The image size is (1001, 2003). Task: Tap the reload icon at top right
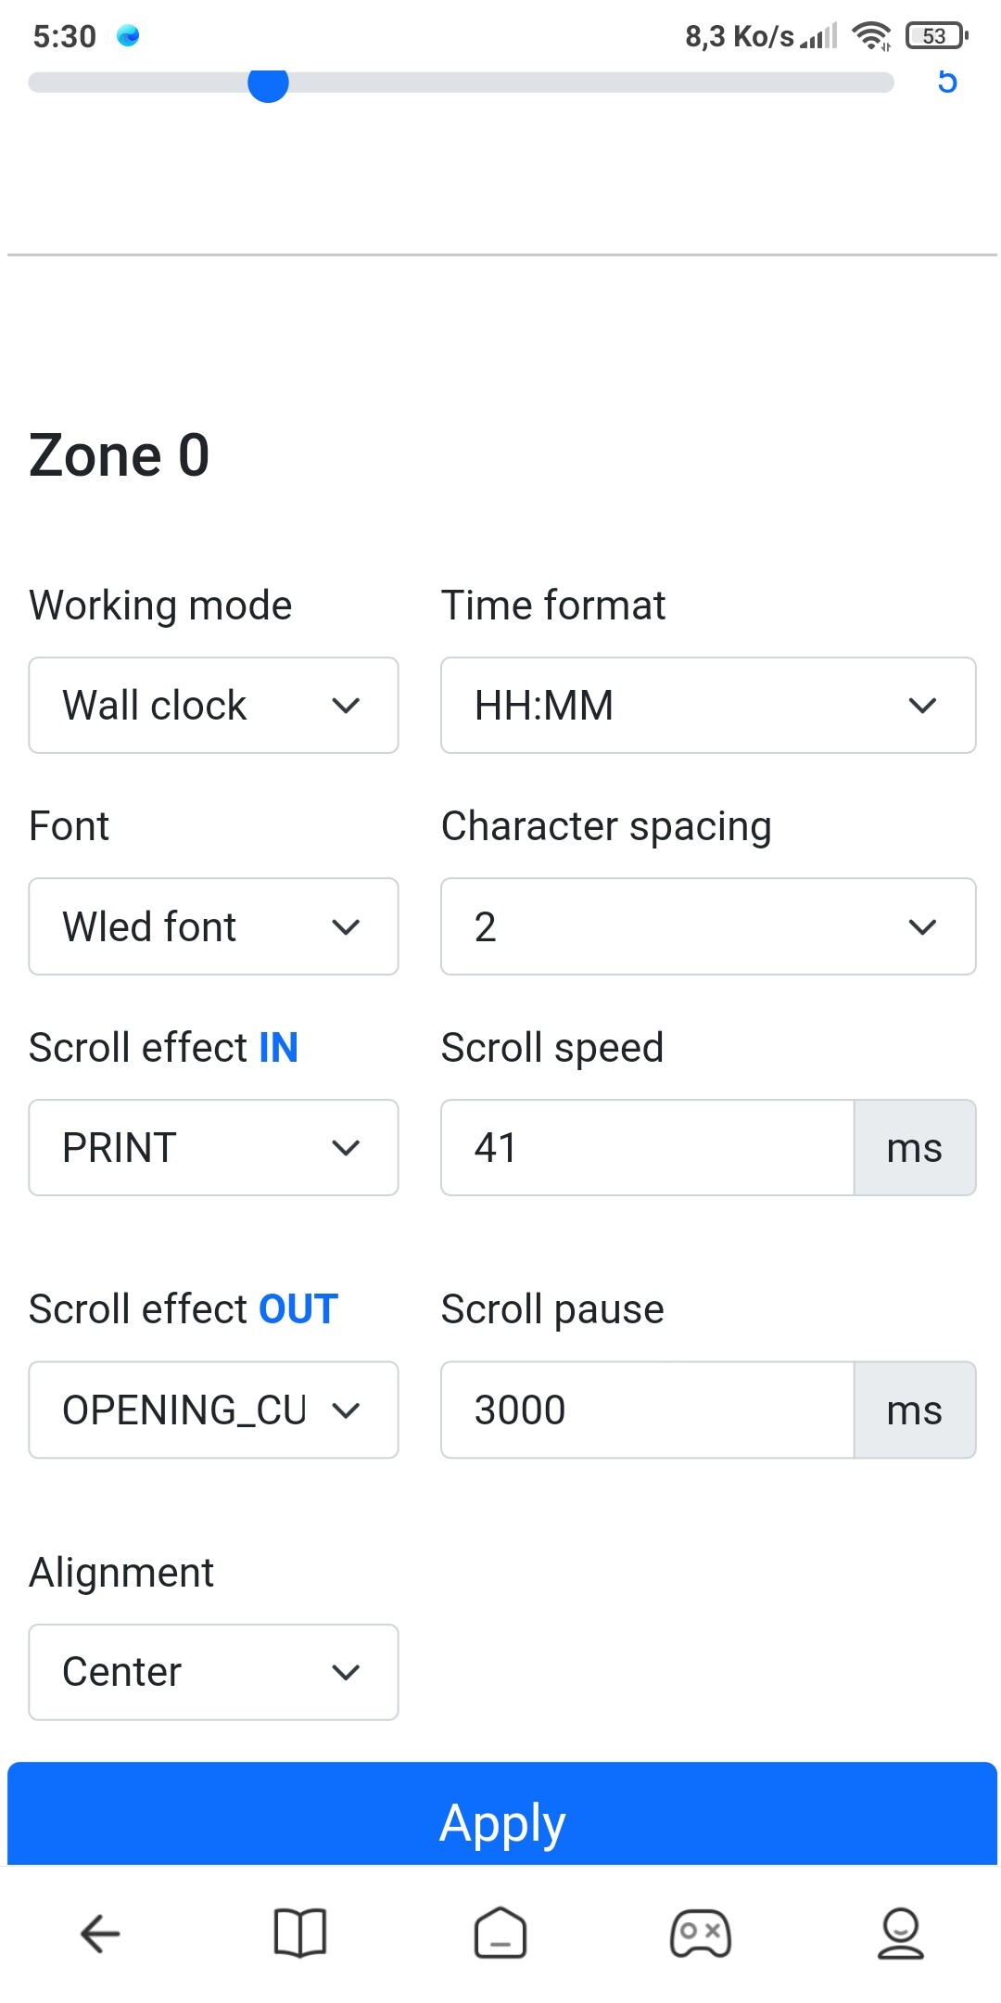[x=947, y=83]
